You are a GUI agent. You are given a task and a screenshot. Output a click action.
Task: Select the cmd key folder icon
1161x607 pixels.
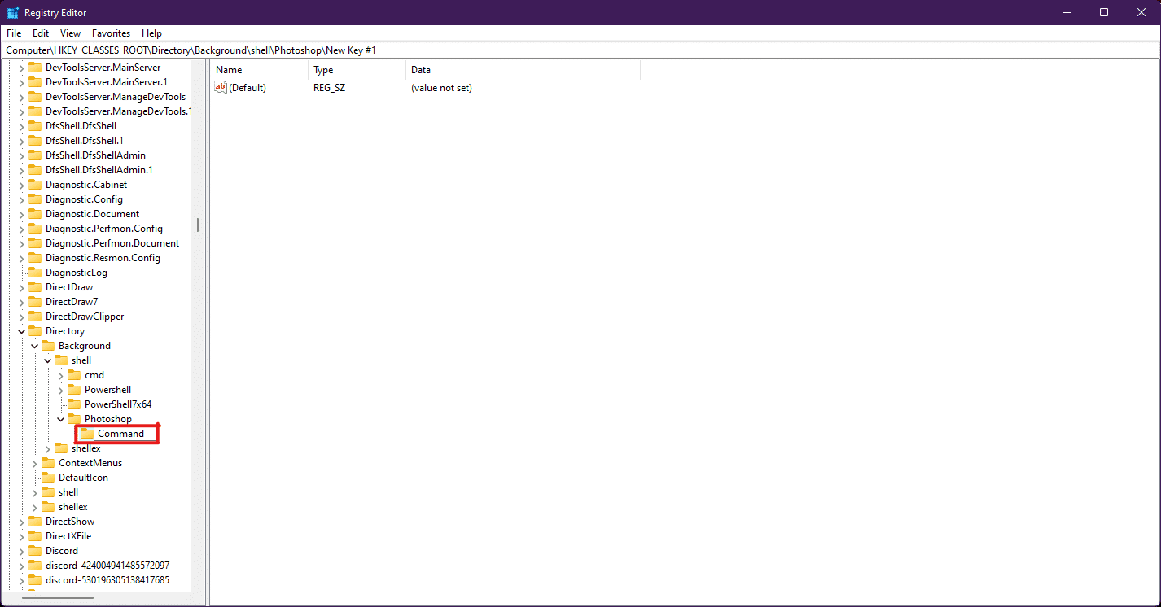tap(72, 374)
